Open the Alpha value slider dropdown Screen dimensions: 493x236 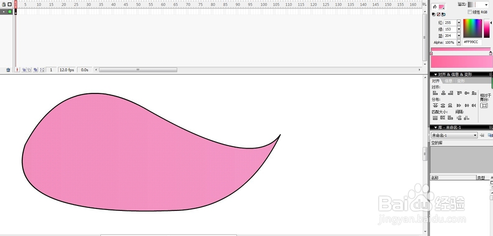pyautogui.click(x=458, y=42)
